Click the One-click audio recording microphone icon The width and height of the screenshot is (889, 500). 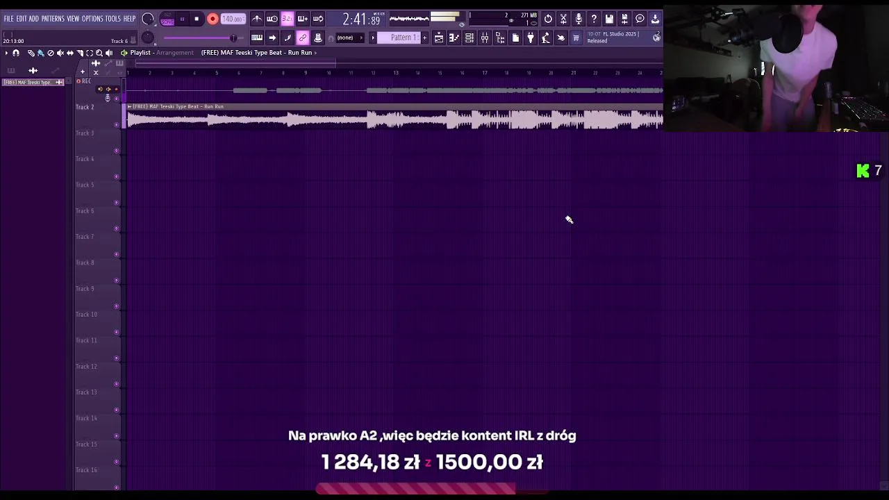click(579, 19)
